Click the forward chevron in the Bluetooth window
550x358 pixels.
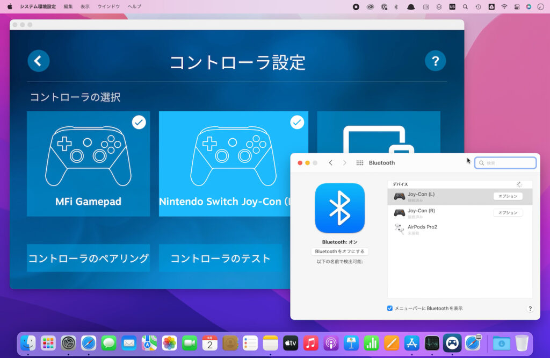pyautogui.click(x=344, y=162)
